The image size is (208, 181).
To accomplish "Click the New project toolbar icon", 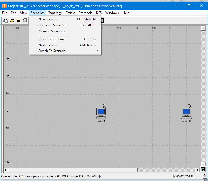I will 5,21.
